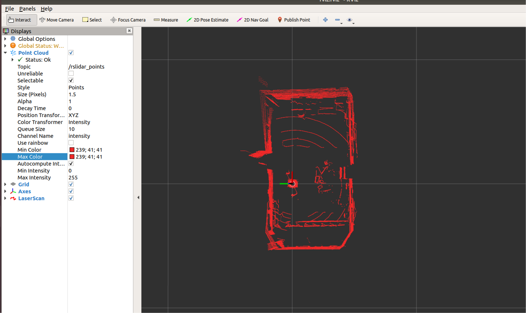
Task: Select the 2D Pose Estimate tool
Action: coord(207,20)
